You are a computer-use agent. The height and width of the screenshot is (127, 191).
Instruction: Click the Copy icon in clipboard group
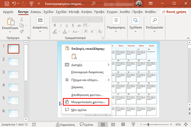(x=22, y=25)
